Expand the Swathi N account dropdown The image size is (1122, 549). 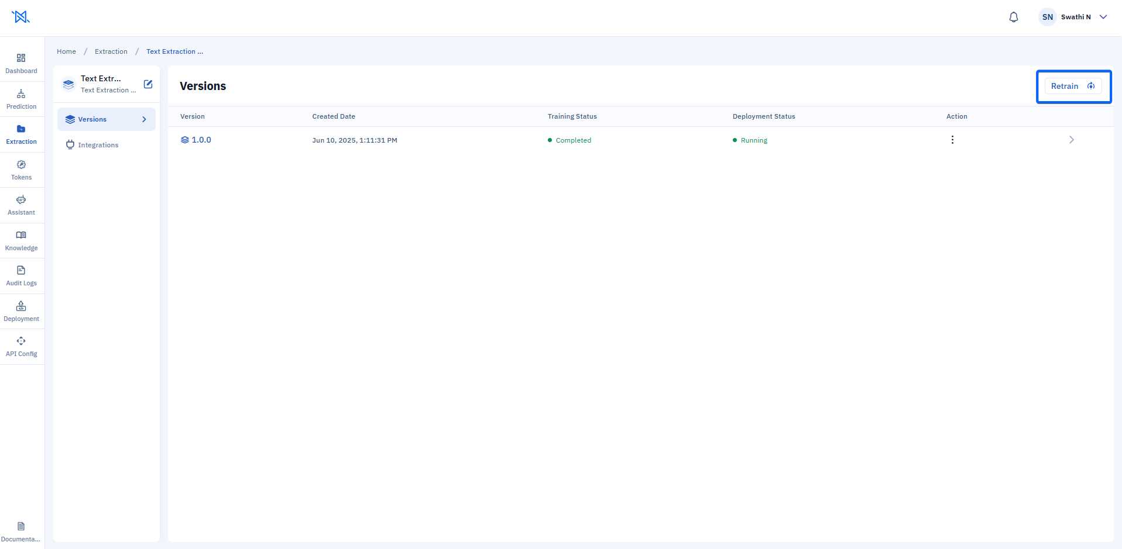coord(1103,17)
